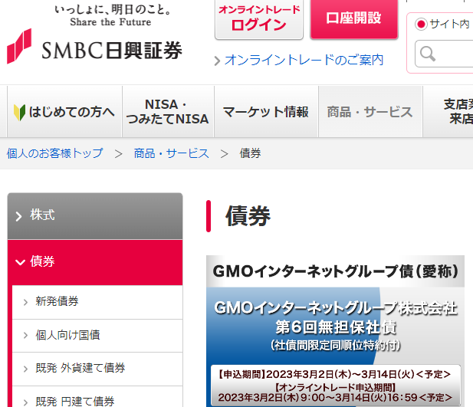Click the site search input field
Viewport: 473px width, 407px height.
coord(444,54)
